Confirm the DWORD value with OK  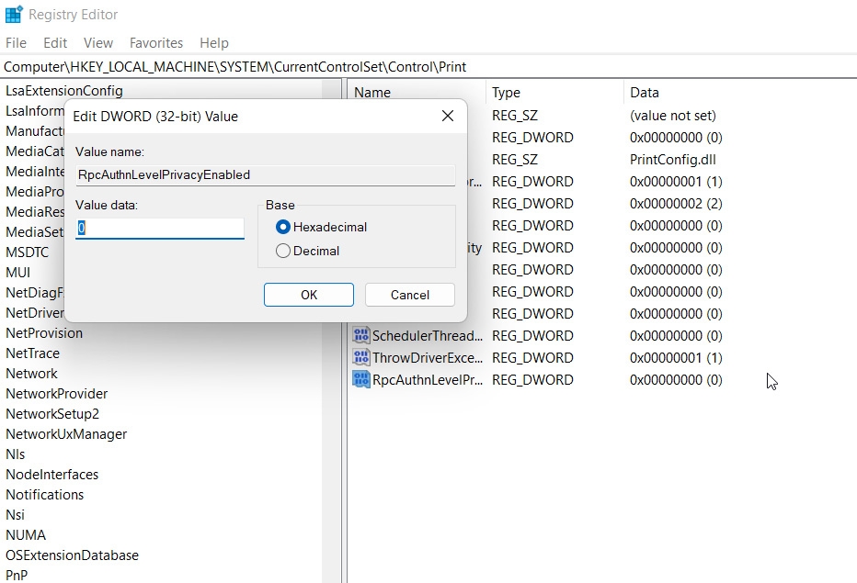309,295
